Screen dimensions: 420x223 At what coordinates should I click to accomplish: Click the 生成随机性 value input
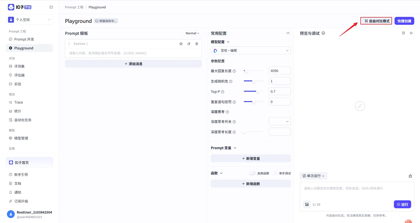(x=280, y=81)
